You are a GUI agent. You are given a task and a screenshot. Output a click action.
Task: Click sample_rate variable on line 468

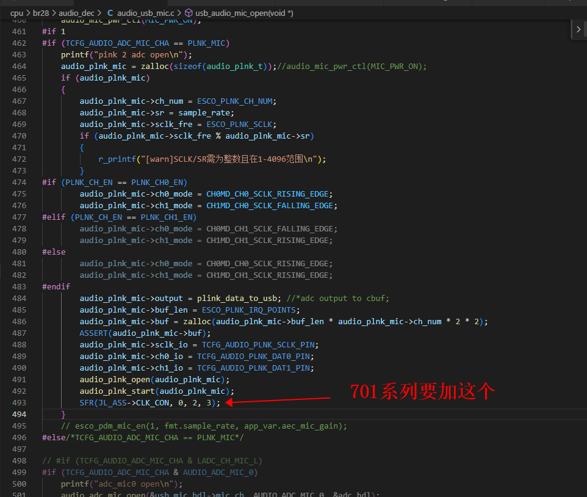coord(204,113)
